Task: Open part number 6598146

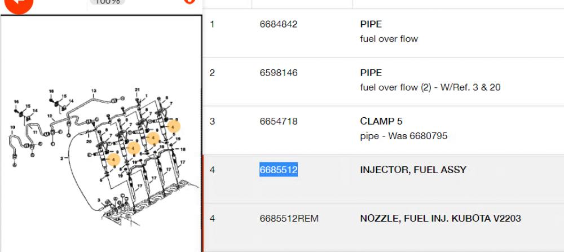Action: 278,73
